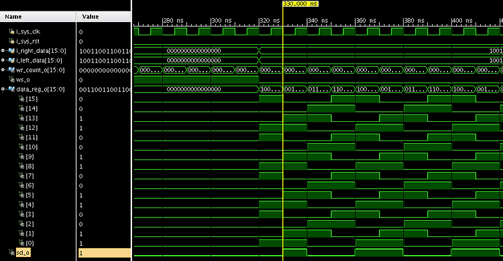This screenshot has width=503, height=261.
Task: Click the 0000000000000000 segment on i_right_data waveform
Action: [194, 51]
